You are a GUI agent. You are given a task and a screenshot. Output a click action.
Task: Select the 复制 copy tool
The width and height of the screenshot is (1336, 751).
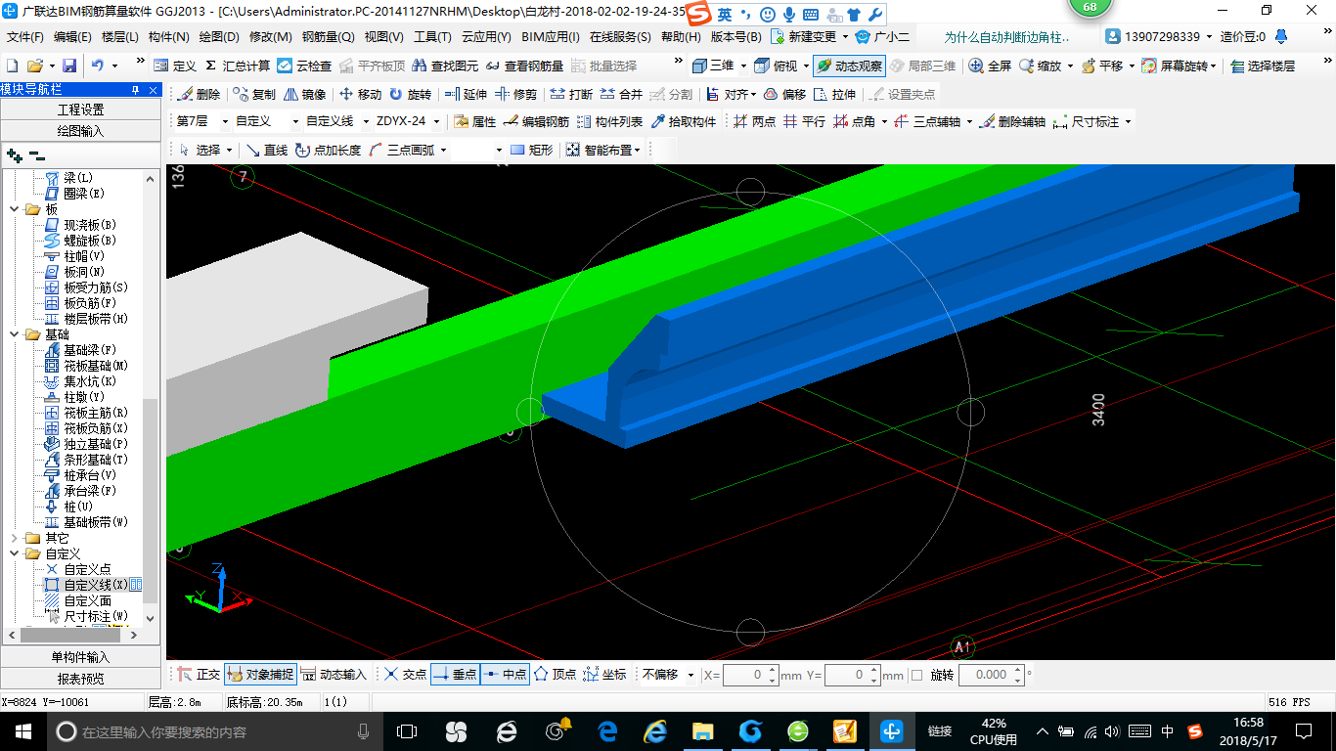pos(255,94)
